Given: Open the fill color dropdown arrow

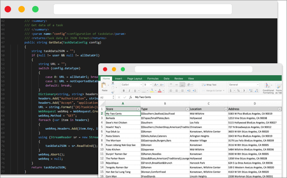Looking at the screenshot, I should click(155, 90).
